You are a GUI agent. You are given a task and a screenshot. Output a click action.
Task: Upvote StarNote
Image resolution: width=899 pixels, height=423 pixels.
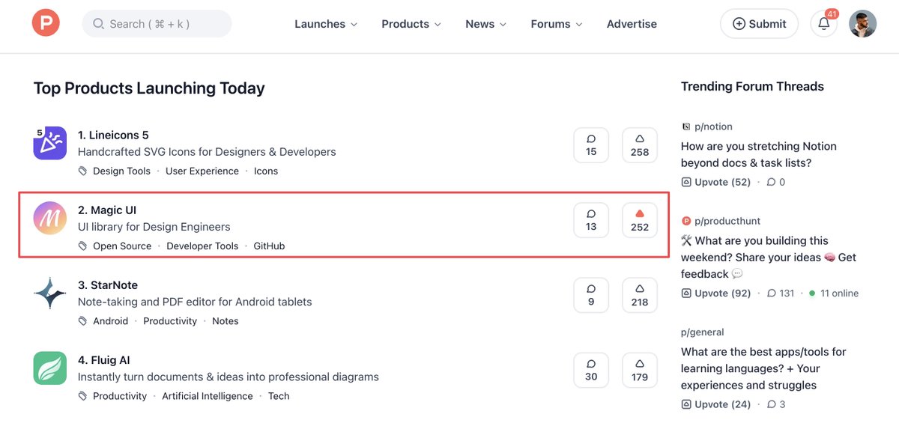[640, 295]
